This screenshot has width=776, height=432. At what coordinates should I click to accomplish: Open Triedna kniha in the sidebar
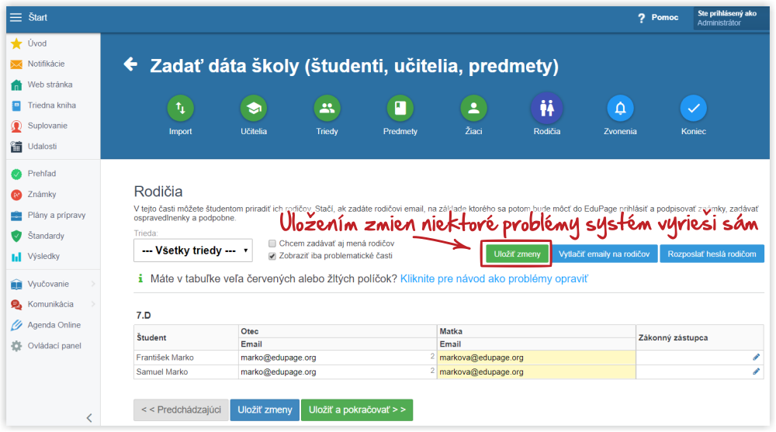51,105
